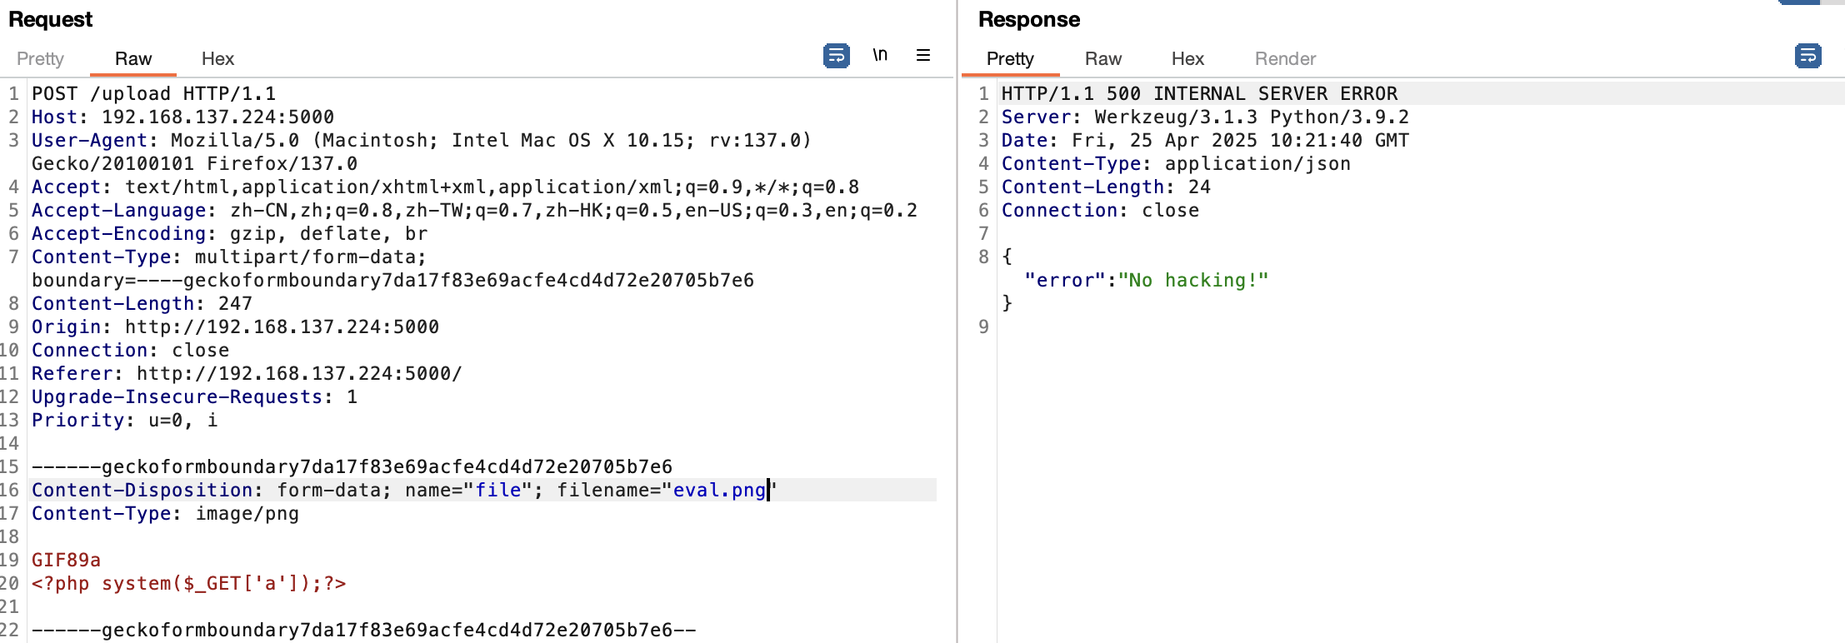Click the POST /upload HTTP/1.1 request line
This screenshot has height=643, width=1845.
coord(154,93)
